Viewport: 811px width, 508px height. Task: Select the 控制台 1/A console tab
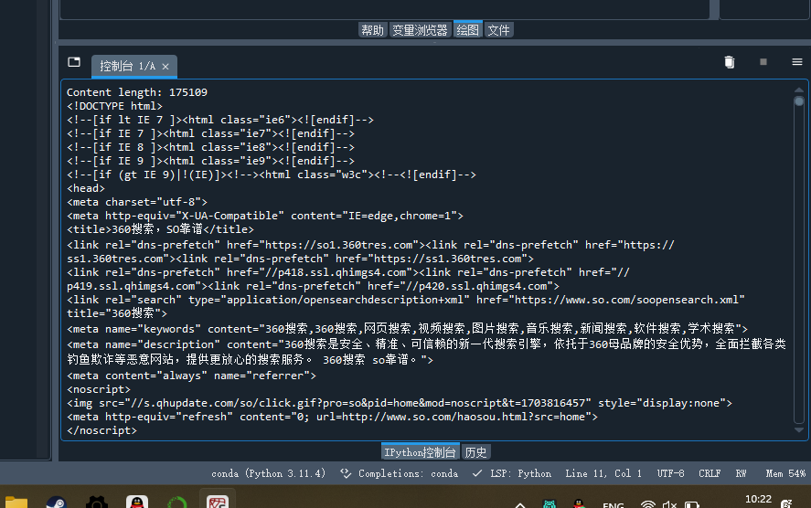click(x=134, y=66)
